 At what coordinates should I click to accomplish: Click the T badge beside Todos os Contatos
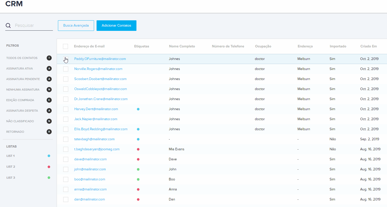pyautogui.click(x=49, y=58)
